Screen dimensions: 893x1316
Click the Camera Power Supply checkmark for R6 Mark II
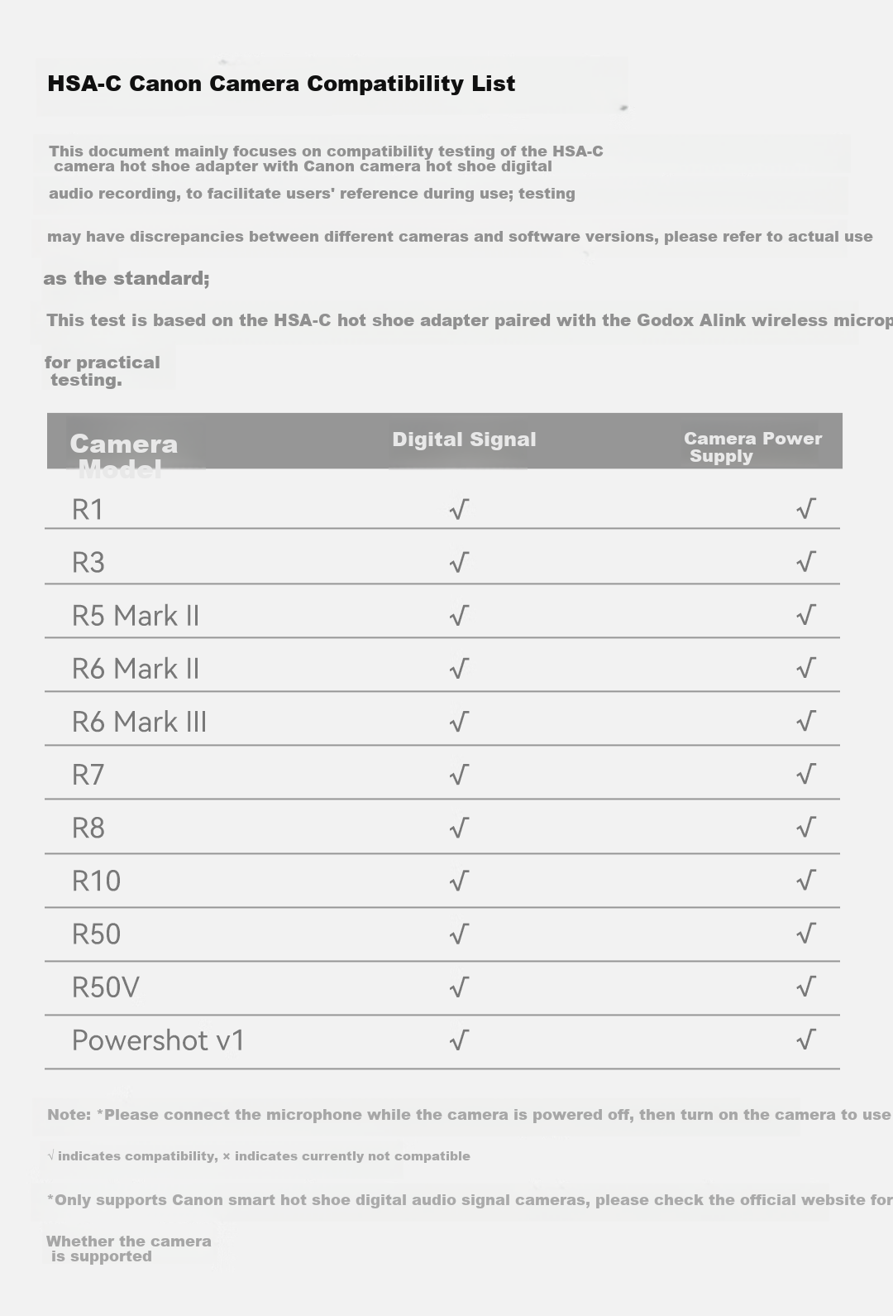(806, 668)
